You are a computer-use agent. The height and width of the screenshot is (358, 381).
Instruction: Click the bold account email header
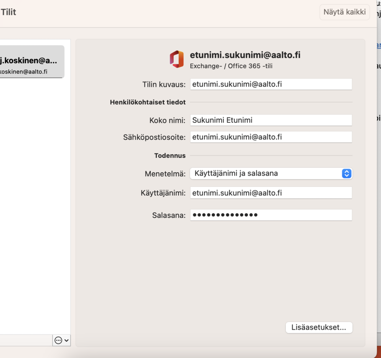(245, 55)
